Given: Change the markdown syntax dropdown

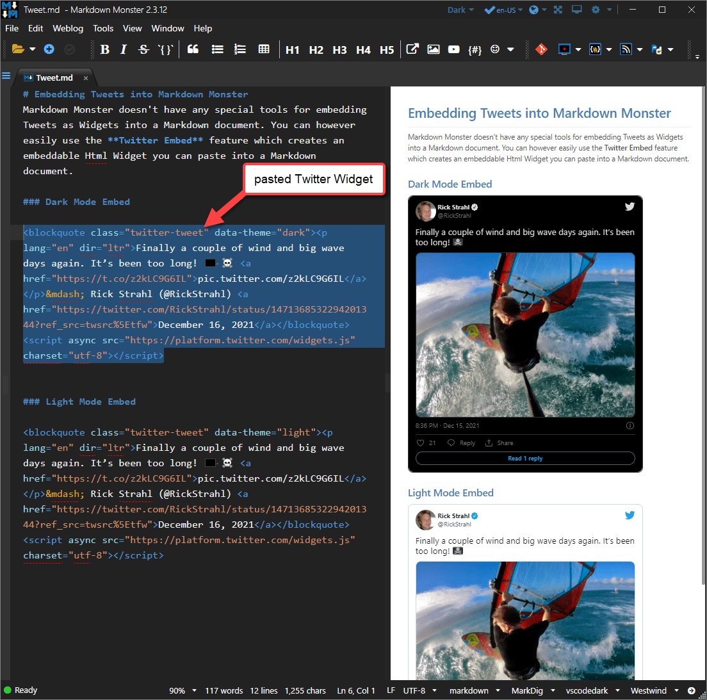Looking at the screenshot, I should pyautogui.click(x=475, y=690).
